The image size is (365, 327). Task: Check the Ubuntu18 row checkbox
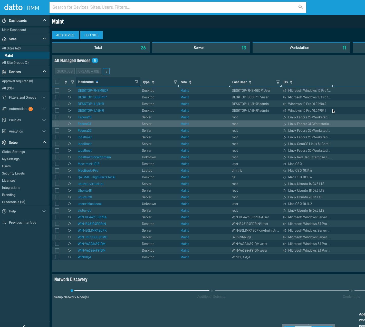tap(57, 190)
